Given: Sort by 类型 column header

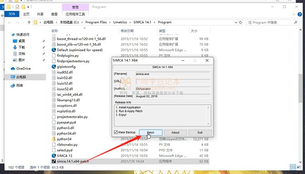Looking at the screenshot, I should (x=162, y=31).
